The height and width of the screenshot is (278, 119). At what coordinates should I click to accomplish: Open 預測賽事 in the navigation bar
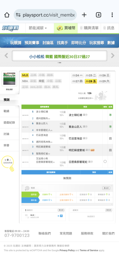pos(32,43)
